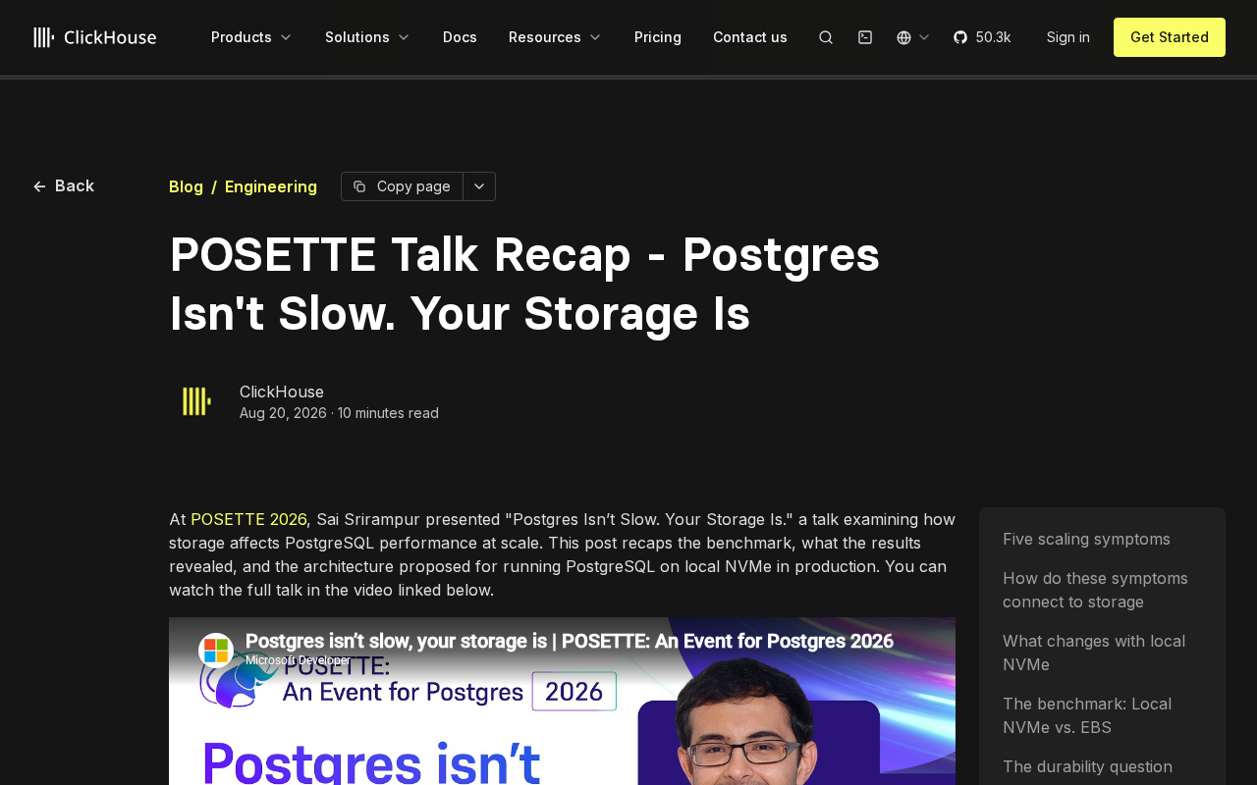Expand the Resources menu
This screenshot has height=785, width=1257.
(x=555, y=37)
